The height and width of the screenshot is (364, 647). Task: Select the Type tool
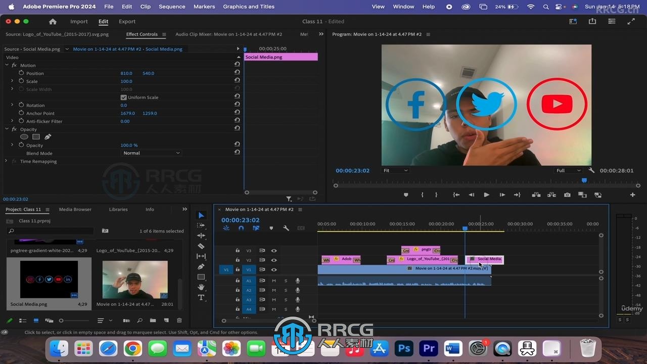click(201, 298)
